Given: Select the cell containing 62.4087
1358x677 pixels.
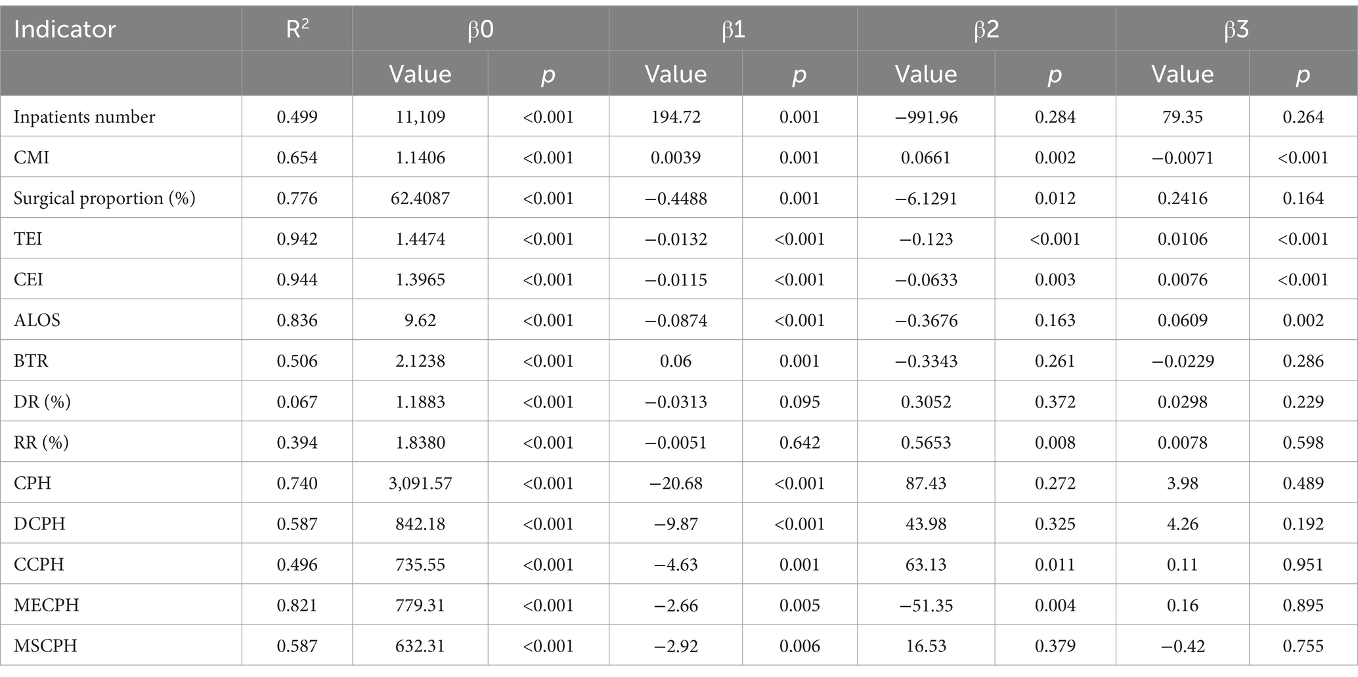Looking at the screenshot, I should [420, 198].
